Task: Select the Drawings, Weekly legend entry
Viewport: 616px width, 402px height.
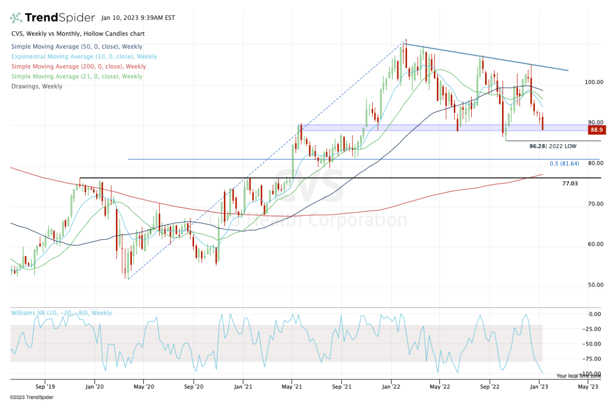Action: point(36,86)
